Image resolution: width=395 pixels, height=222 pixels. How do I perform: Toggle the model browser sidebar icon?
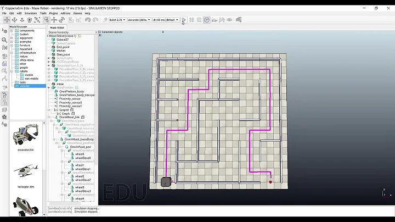(4, 95)
